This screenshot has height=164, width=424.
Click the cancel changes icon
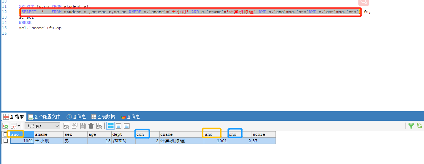coord(99,126)
